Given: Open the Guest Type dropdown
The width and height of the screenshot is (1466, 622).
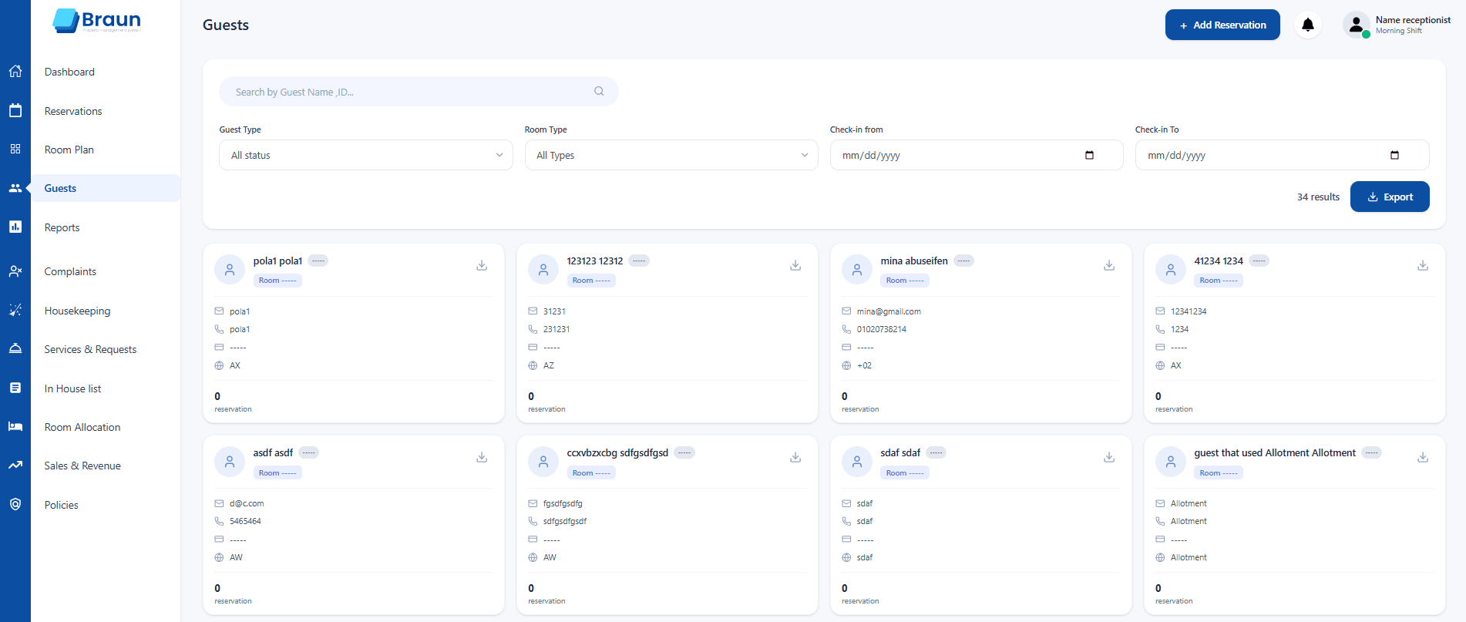Looking at the screenshot, I should [366, 155].
